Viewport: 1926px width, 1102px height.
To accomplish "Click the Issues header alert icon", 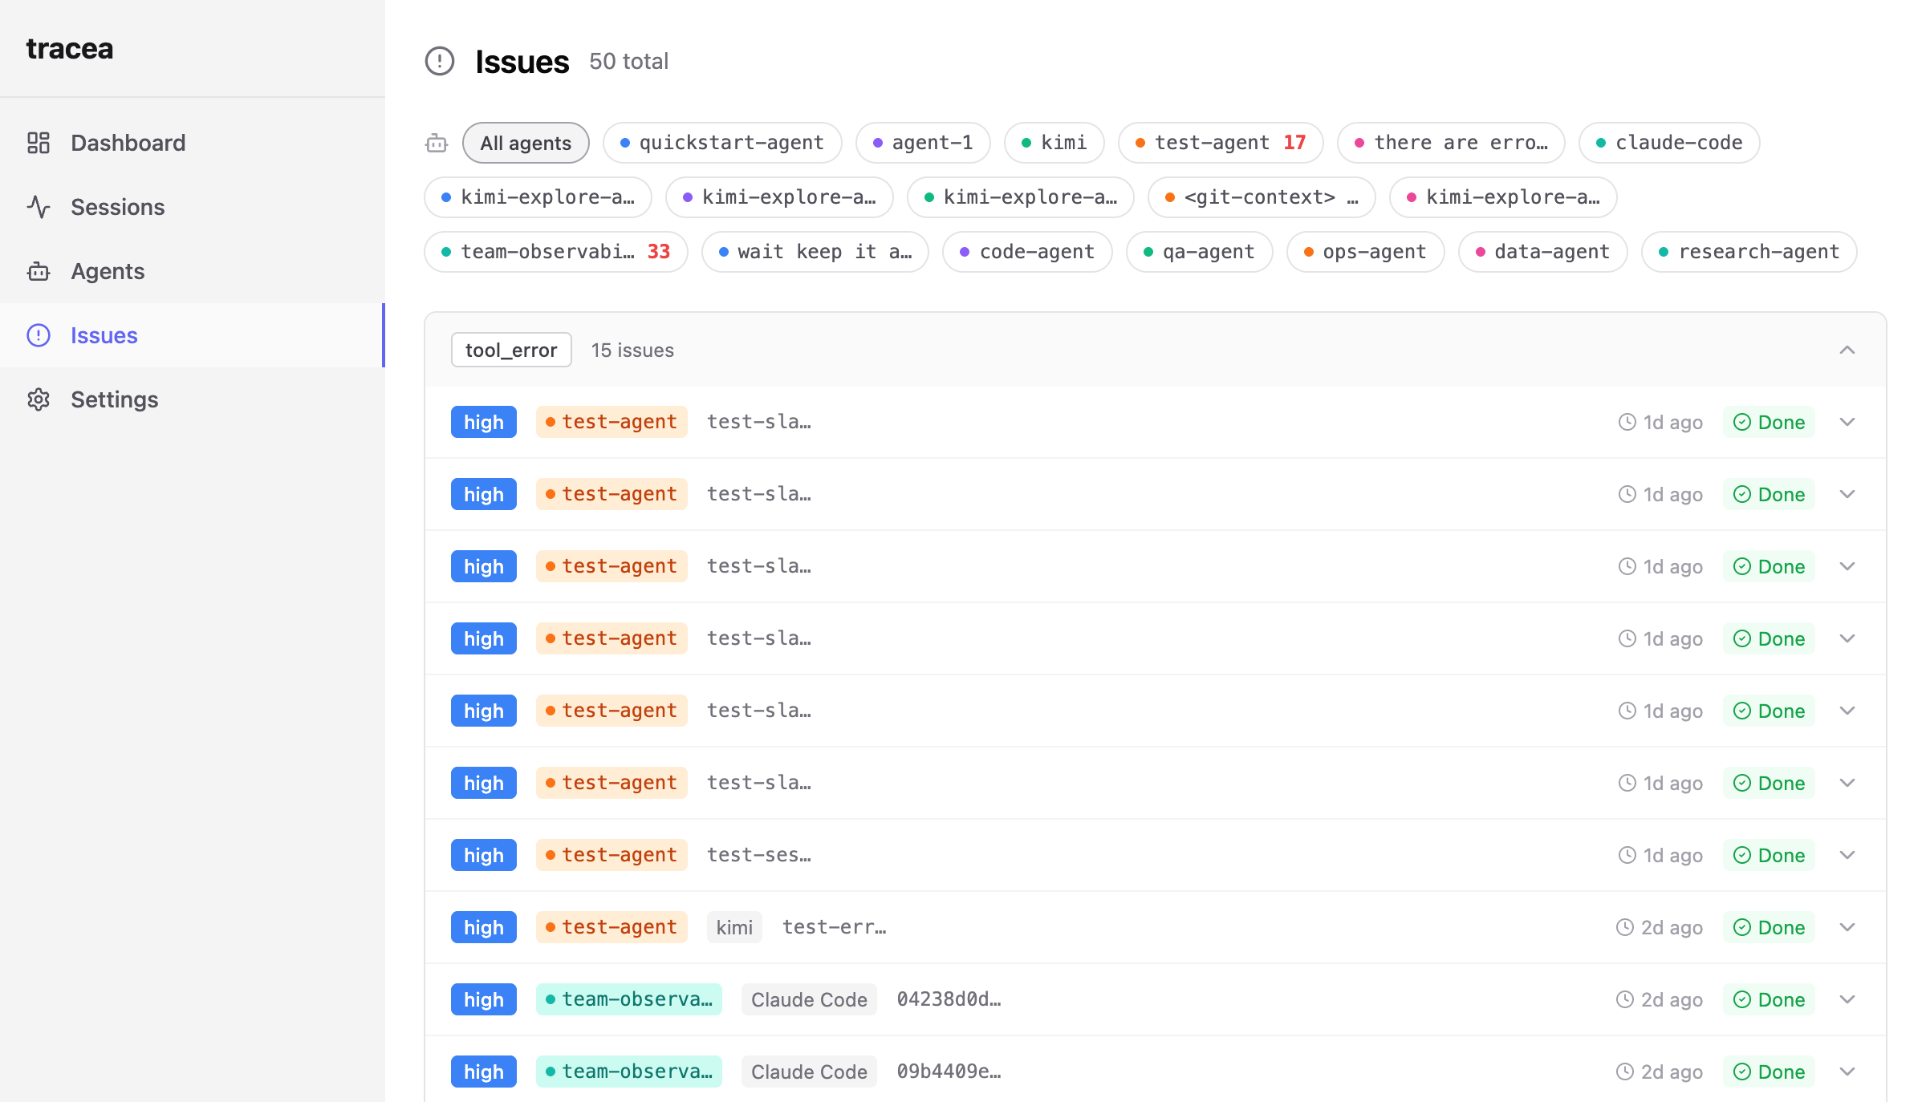I will 440,61.
